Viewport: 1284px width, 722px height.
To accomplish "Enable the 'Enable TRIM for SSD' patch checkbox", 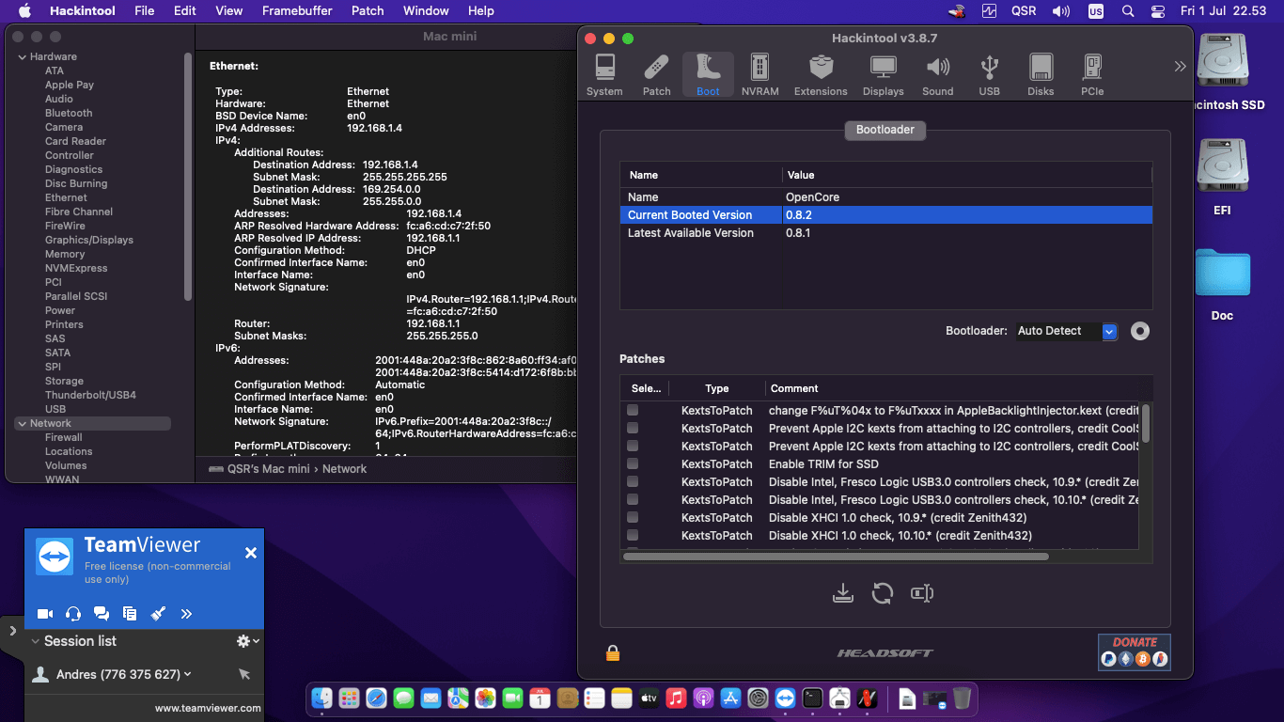I will pyautogui.click(x=633, y=463).
